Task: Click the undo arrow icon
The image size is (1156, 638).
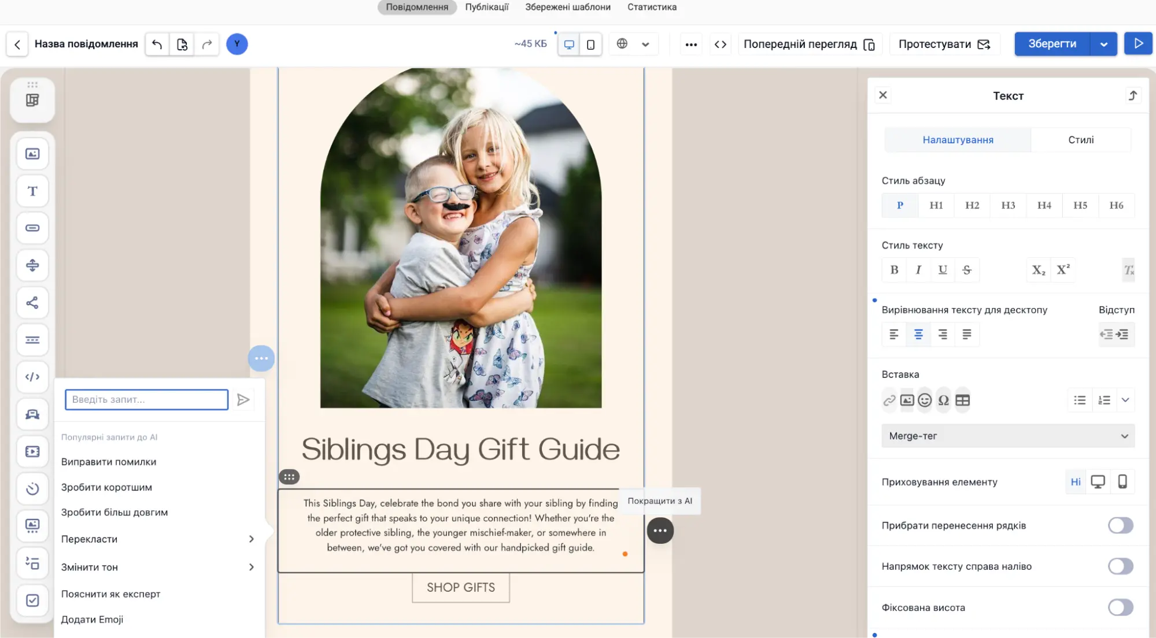Action: (x=157, y=44)
